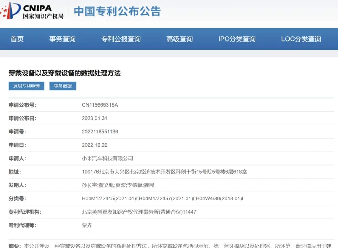338x248 pixels.
Task: Click the CNIPA logo
Action: pyautogui.click(x=32, y=11)
